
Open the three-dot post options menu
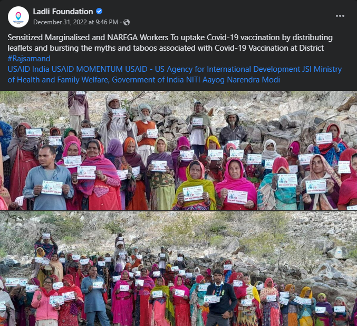coord(340,16)
